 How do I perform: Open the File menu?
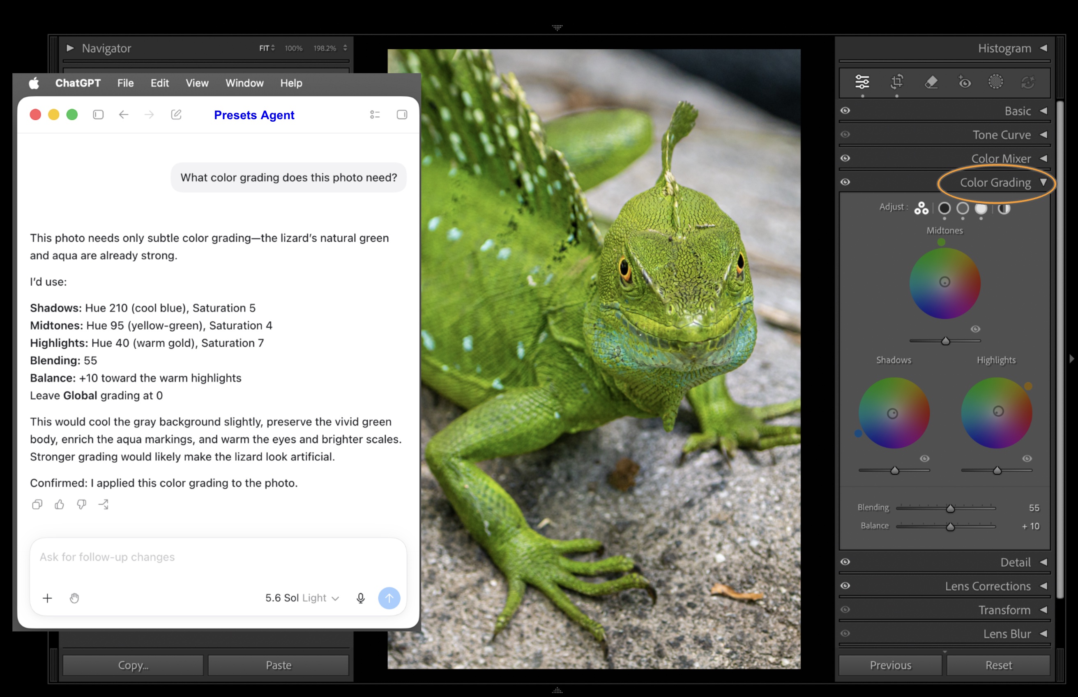click(125, 83)
